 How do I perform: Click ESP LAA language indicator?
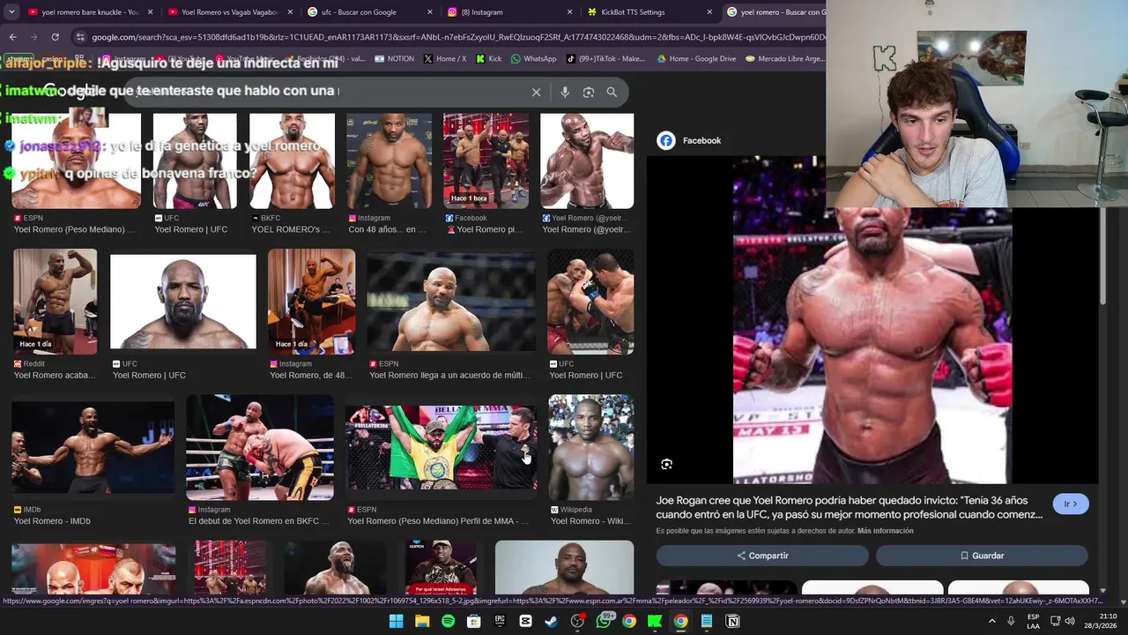click(x=1034, y=621)
